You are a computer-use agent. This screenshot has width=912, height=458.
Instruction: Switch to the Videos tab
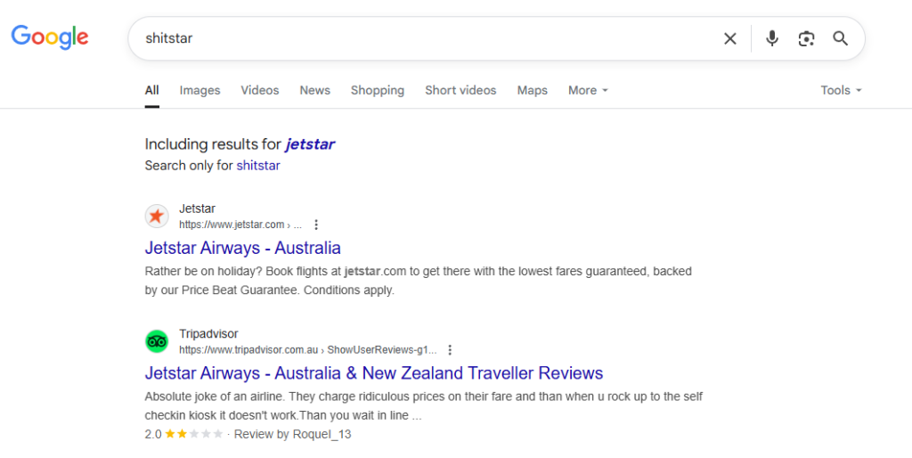click(x=259, y=90)
